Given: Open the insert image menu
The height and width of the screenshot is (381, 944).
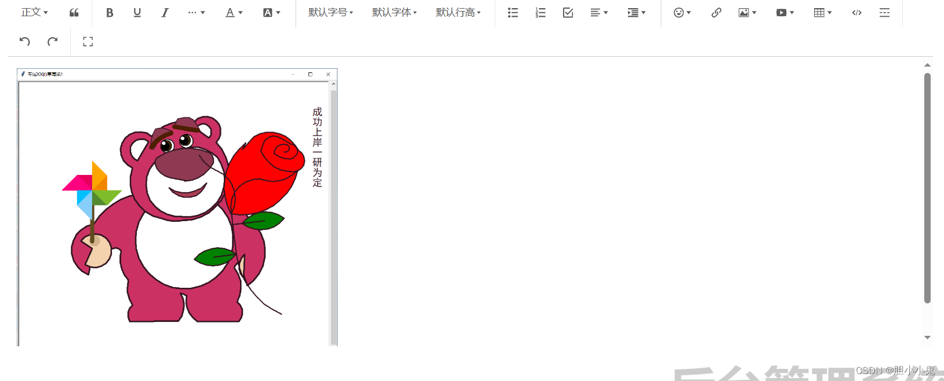Looking at the screenshot, I should [x=747, y=12].
